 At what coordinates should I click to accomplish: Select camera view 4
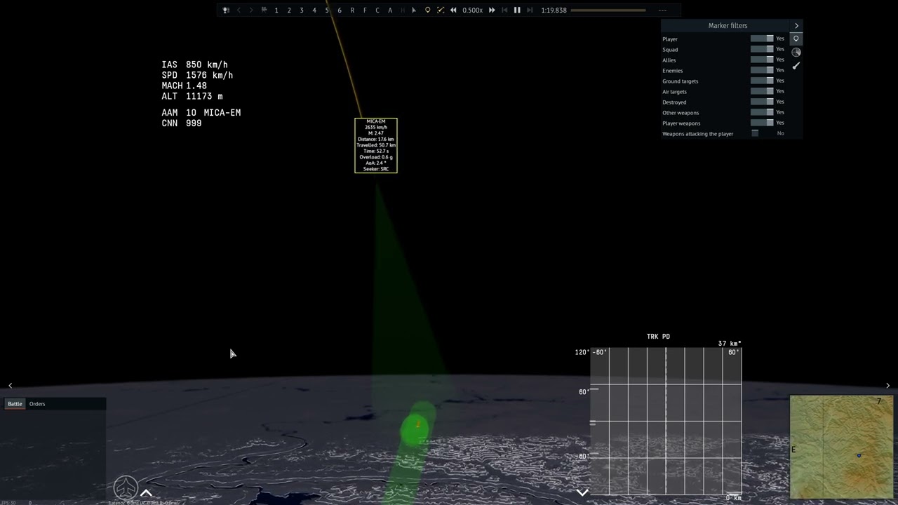[x=314, y=10]
